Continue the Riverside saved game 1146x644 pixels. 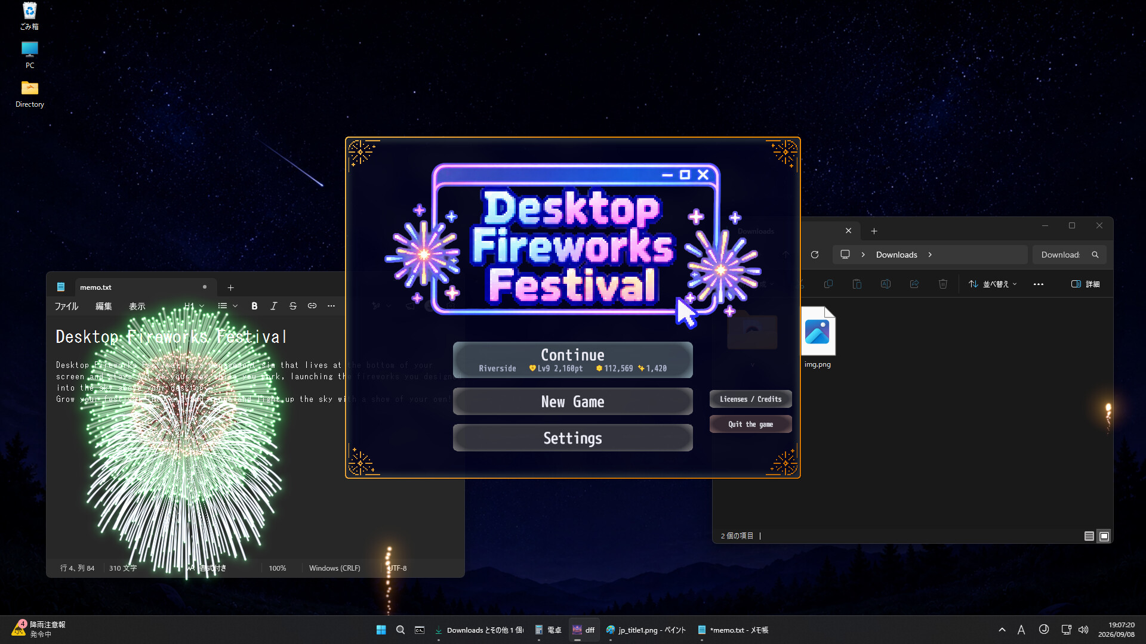point(572,360)
